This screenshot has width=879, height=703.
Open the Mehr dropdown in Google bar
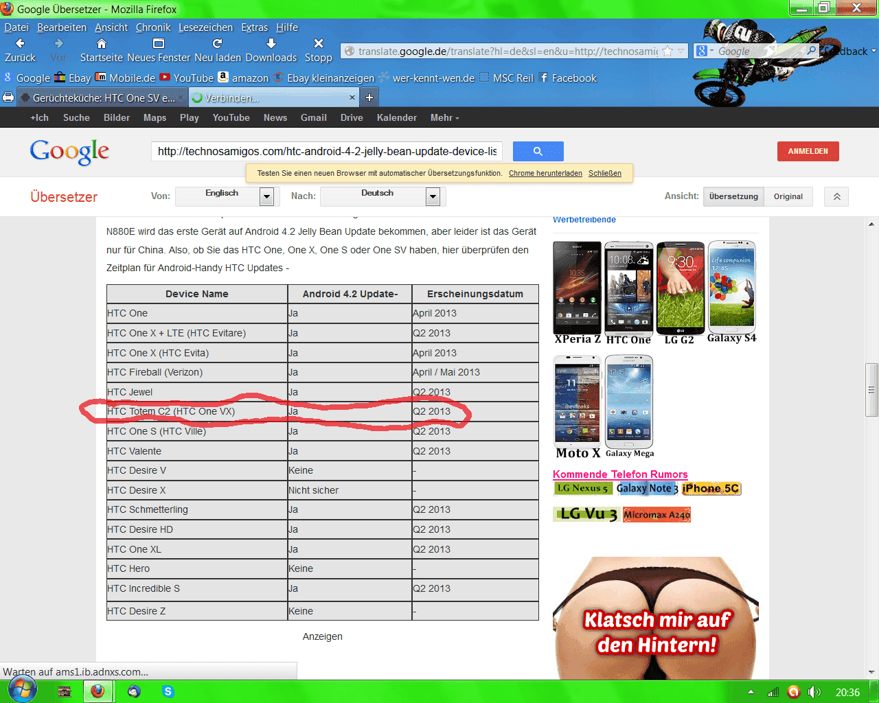tap(445, 117)
